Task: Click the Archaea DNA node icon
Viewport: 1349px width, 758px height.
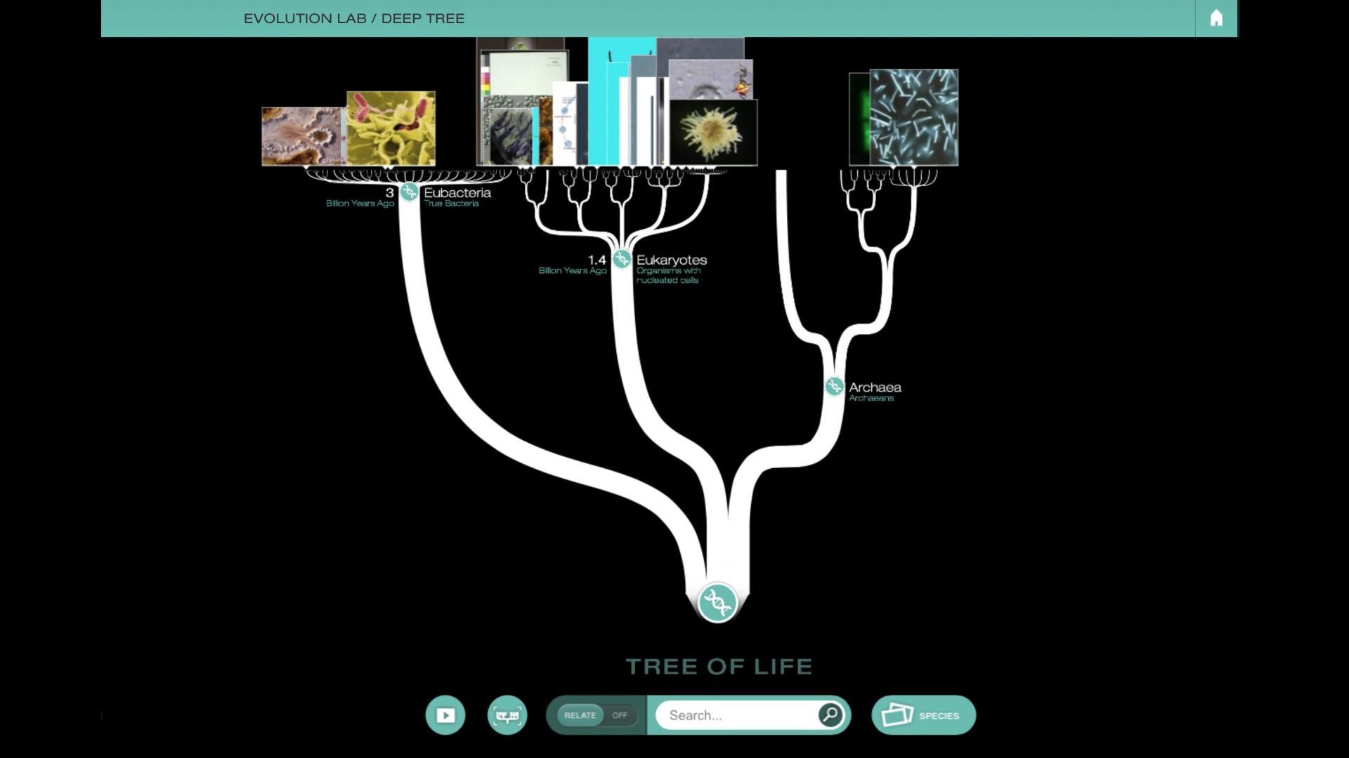Action: (834, 386)
